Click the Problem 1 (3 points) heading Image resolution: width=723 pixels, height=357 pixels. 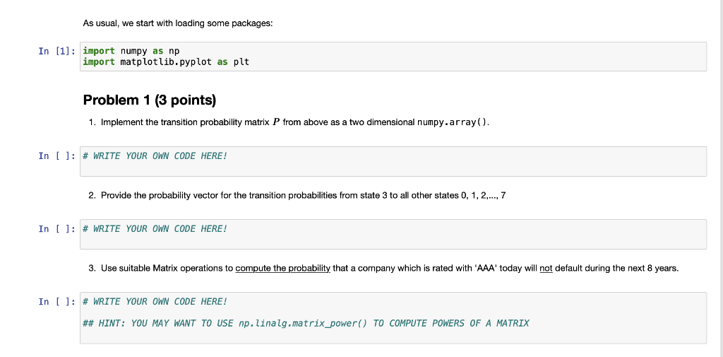point(150,100)
